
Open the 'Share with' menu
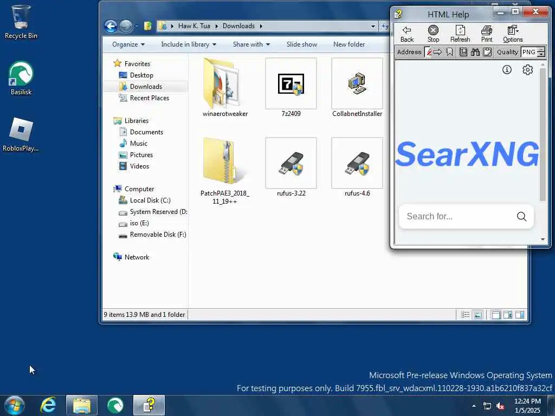251,44
